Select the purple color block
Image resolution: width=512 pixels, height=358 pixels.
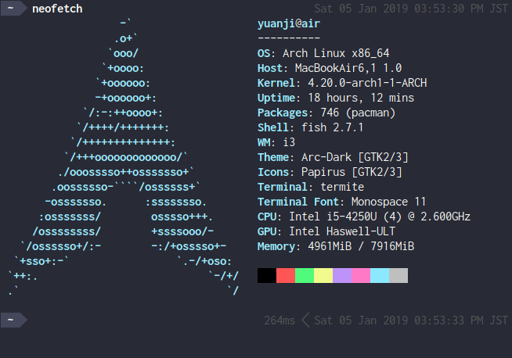tap(342, 275)
